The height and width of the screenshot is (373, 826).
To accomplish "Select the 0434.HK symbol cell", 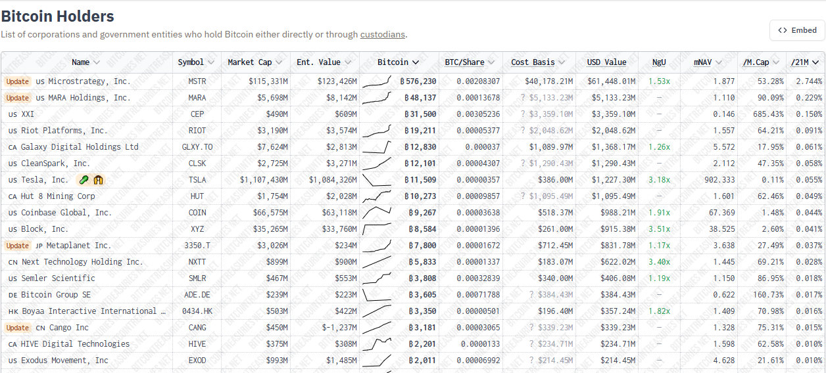I will point(197,311).
